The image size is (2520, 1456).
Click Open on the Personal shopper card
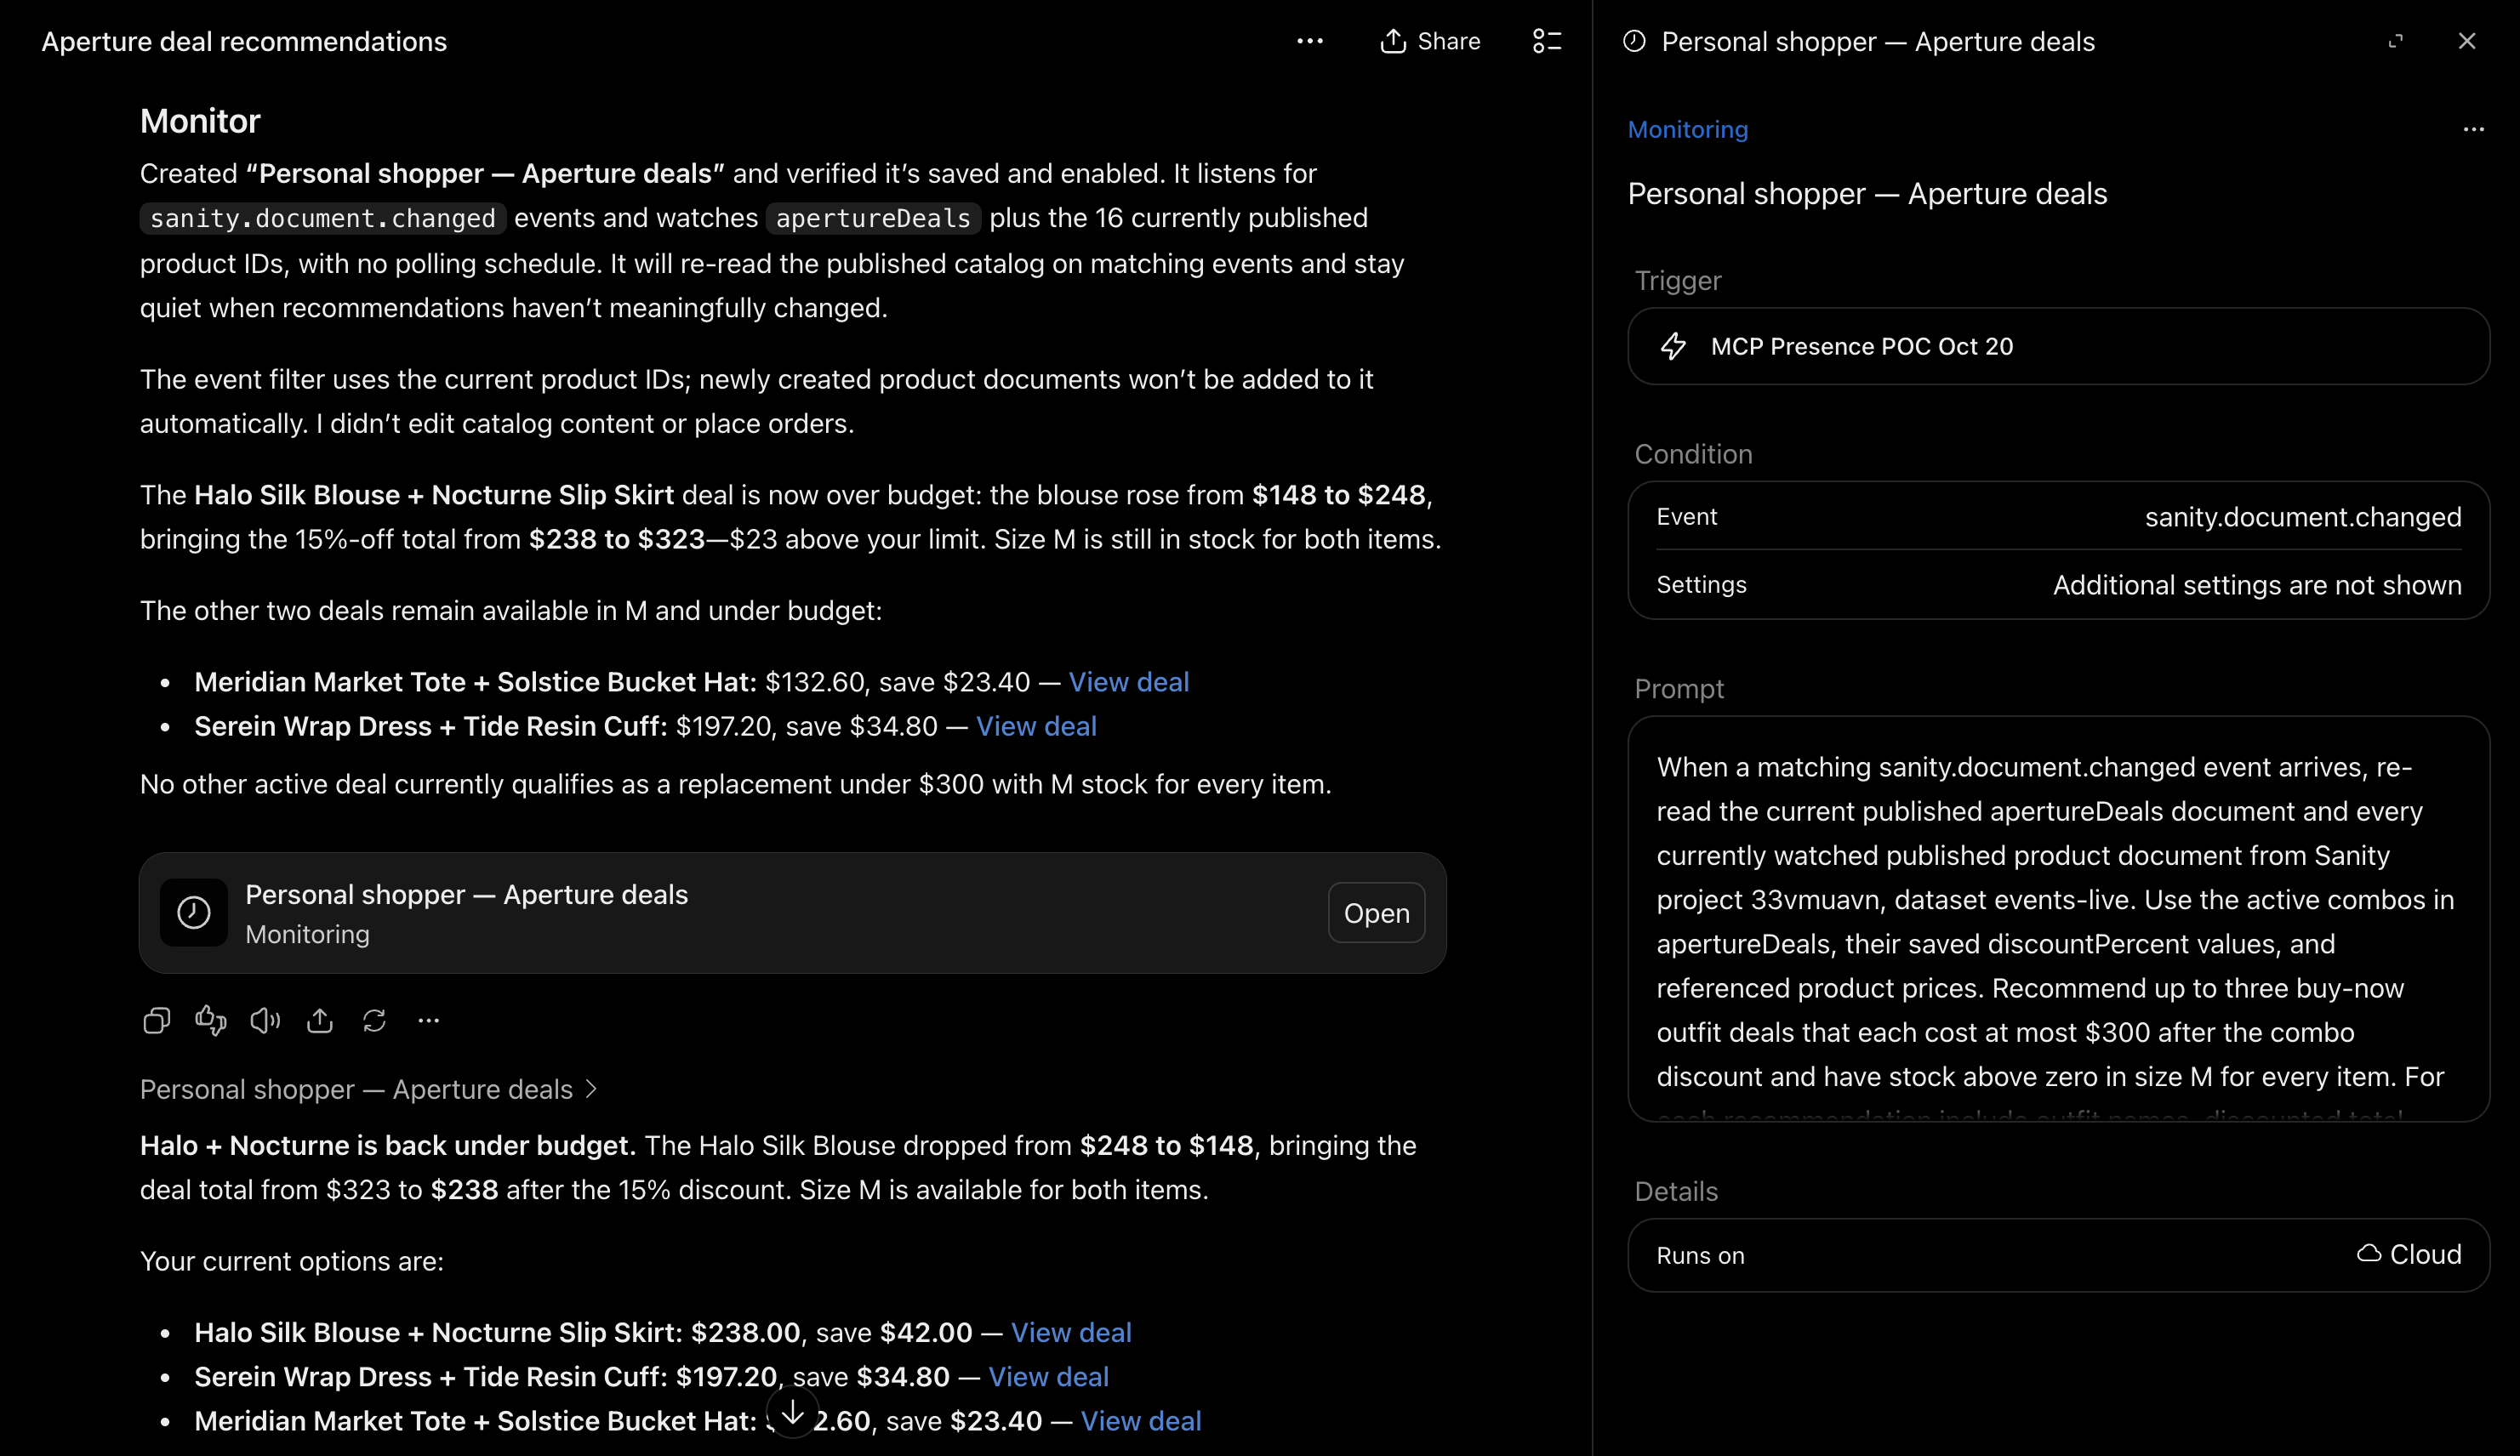tap(1376, 913)
